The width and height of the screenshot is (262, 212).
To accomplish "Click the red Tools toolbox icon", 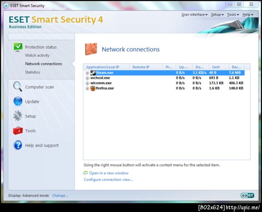I will coord(18,130).
